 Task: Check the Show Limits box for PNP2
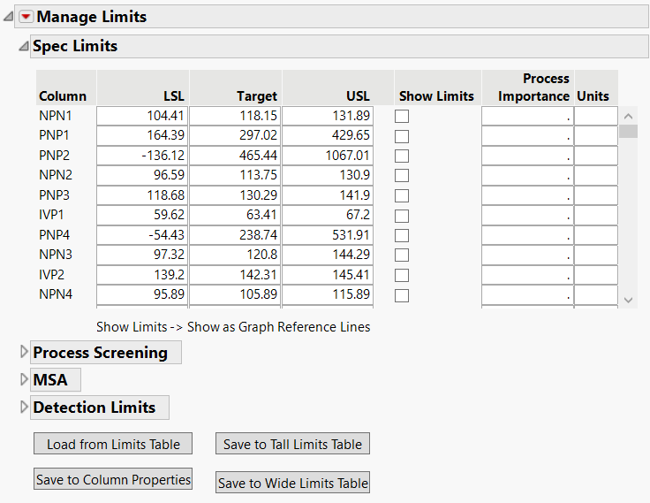point(402,156)
